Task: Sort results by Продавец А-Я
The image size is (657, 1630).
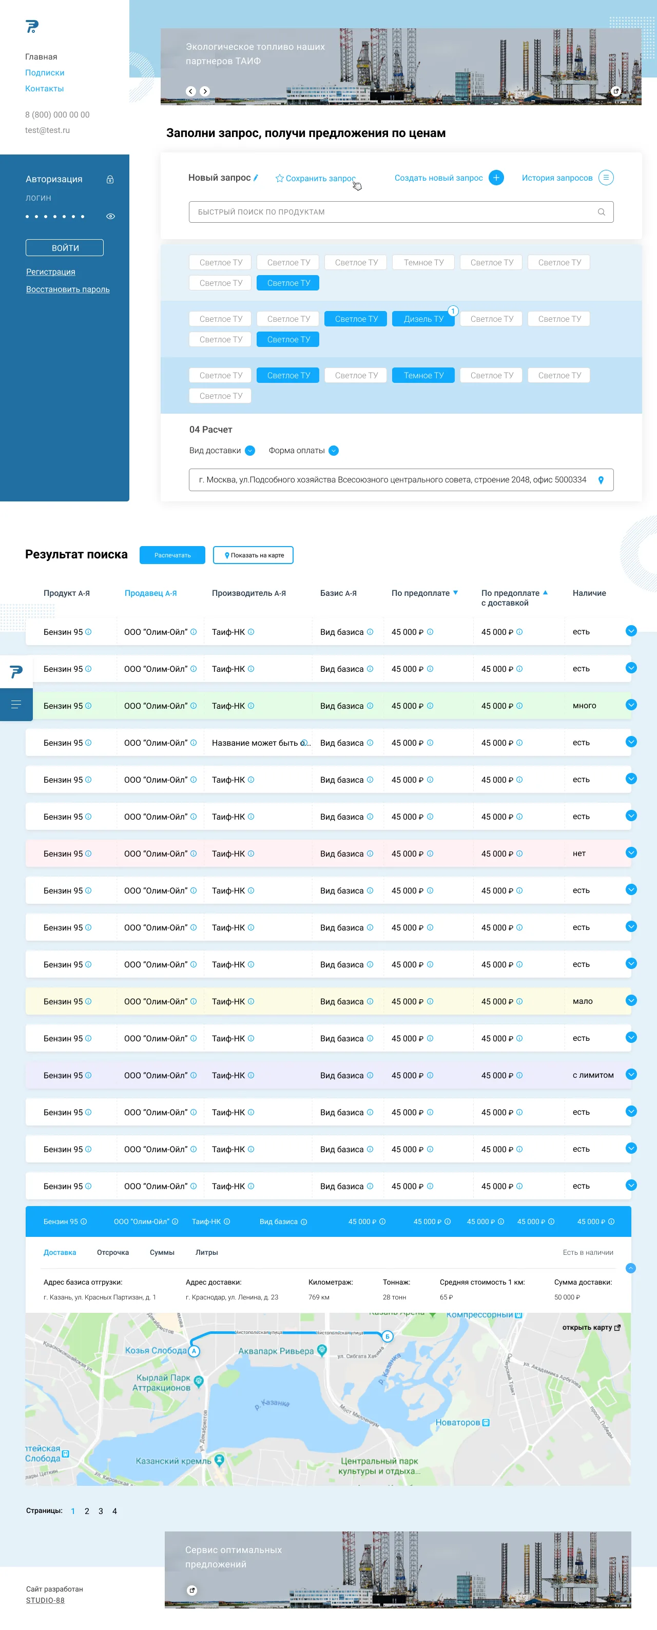Action: (150, 593)
